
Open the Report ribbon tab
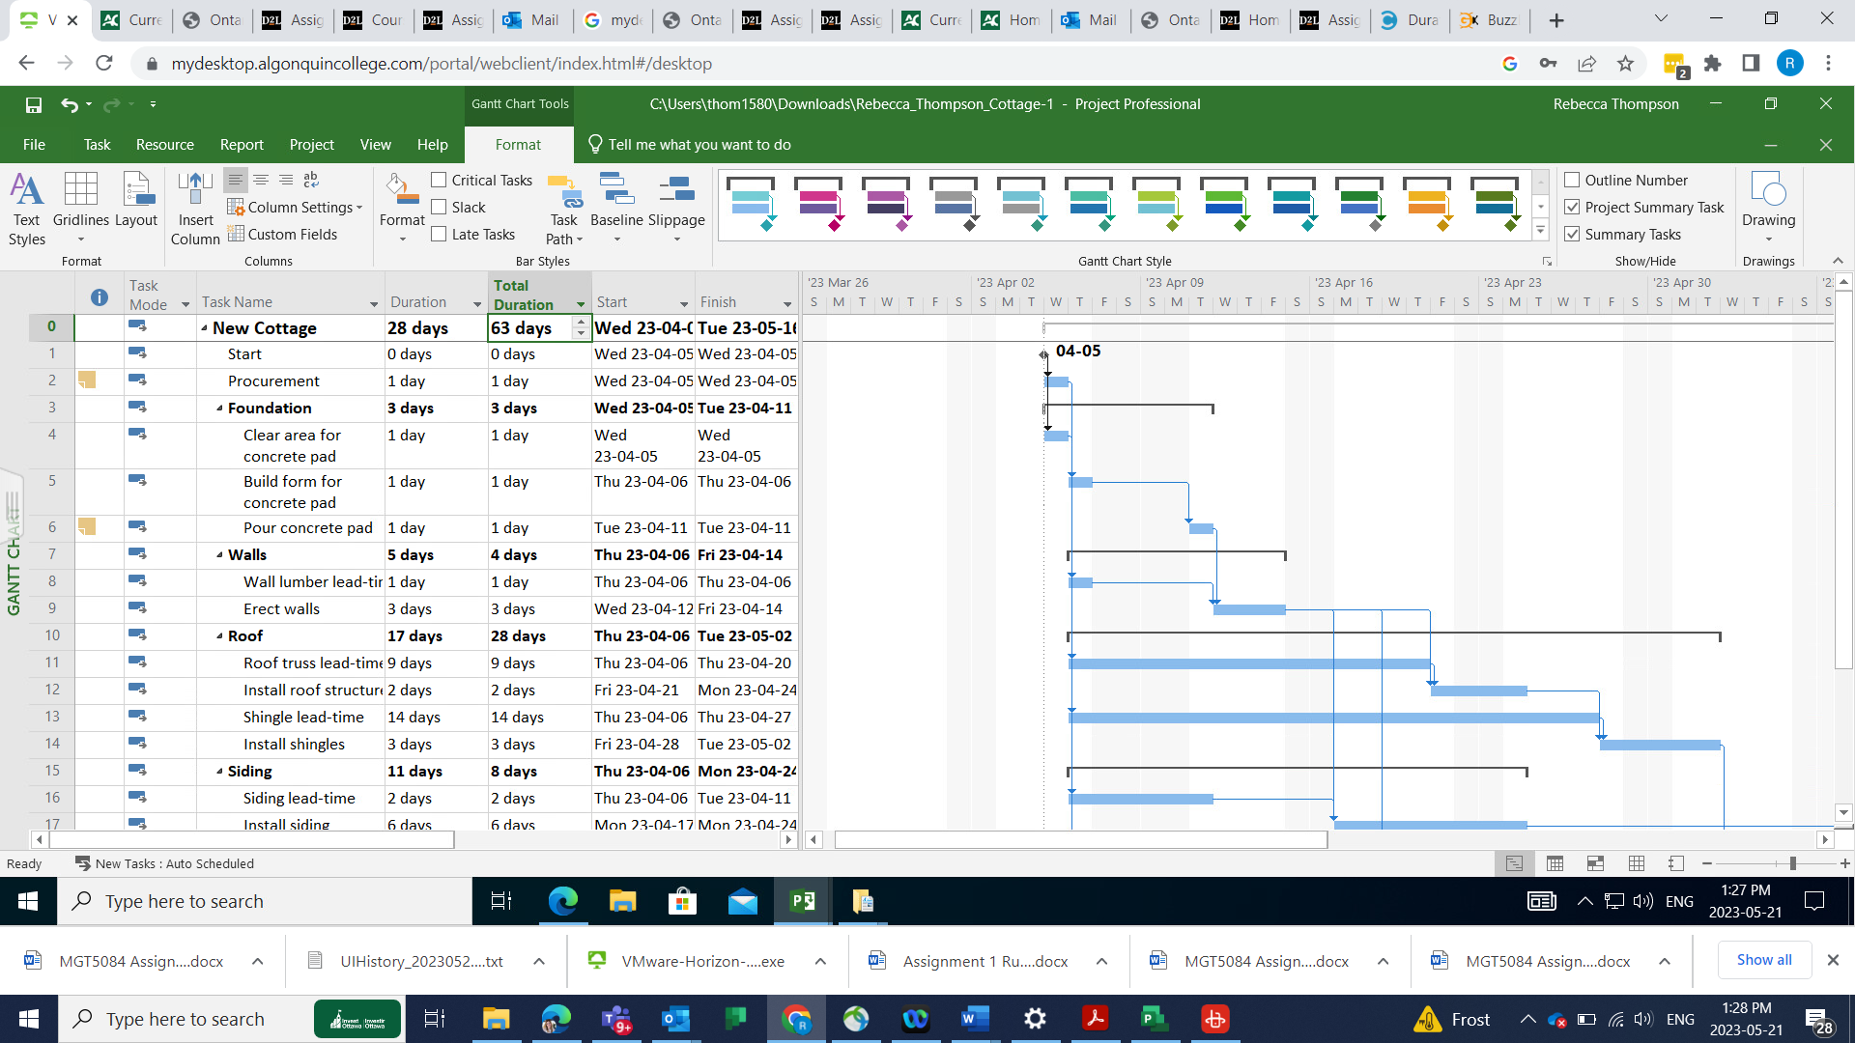tap(242, 145)
